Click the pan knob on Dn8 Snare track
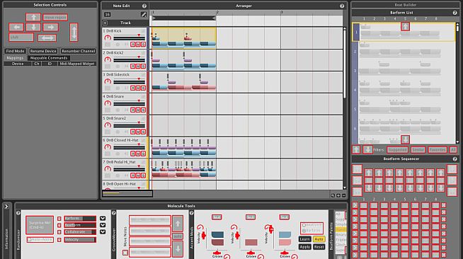The height and width of the screenshot is (259, 463). 108,103
